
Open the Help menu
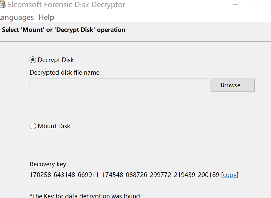(46, 17)
